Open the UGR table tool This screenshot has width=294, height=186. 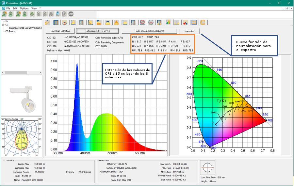click(x=82, y=23)
